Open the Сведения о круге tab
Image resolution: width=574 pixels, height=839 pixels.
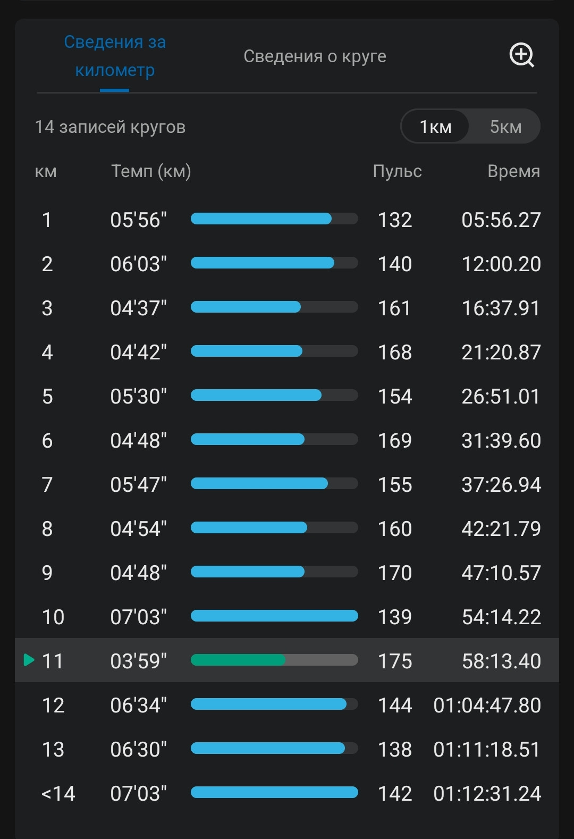point(315,56)
